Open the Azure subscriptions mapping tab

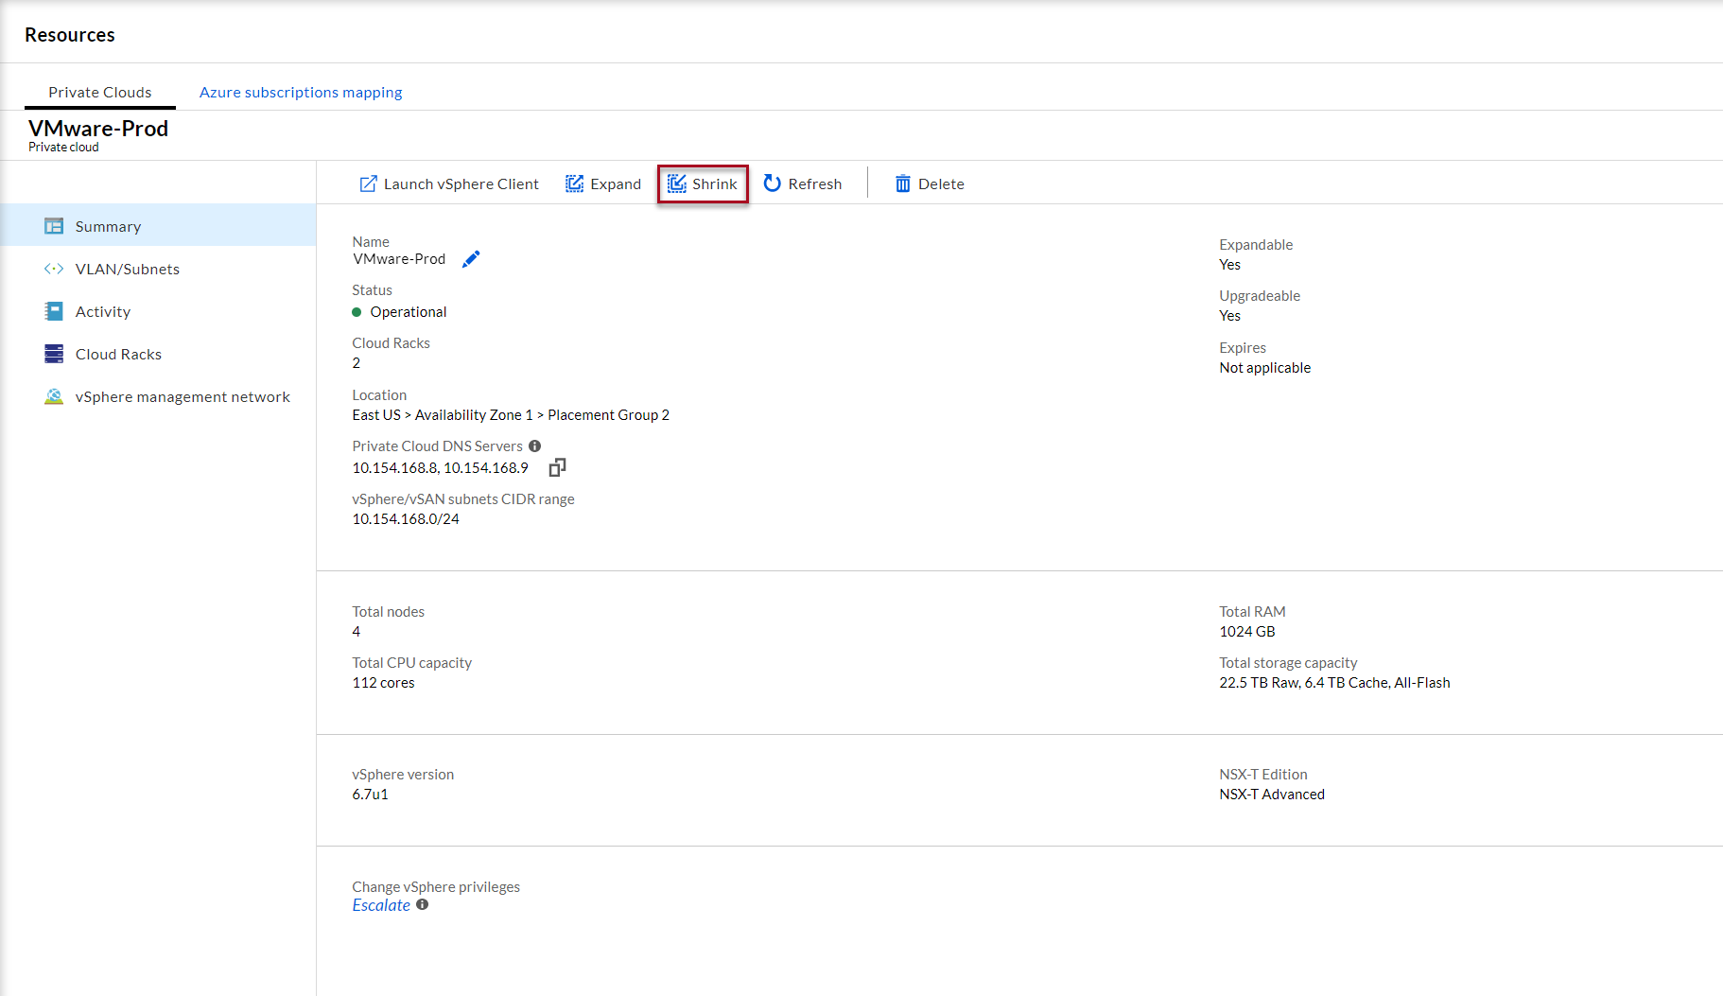click(x=301, y=92)
